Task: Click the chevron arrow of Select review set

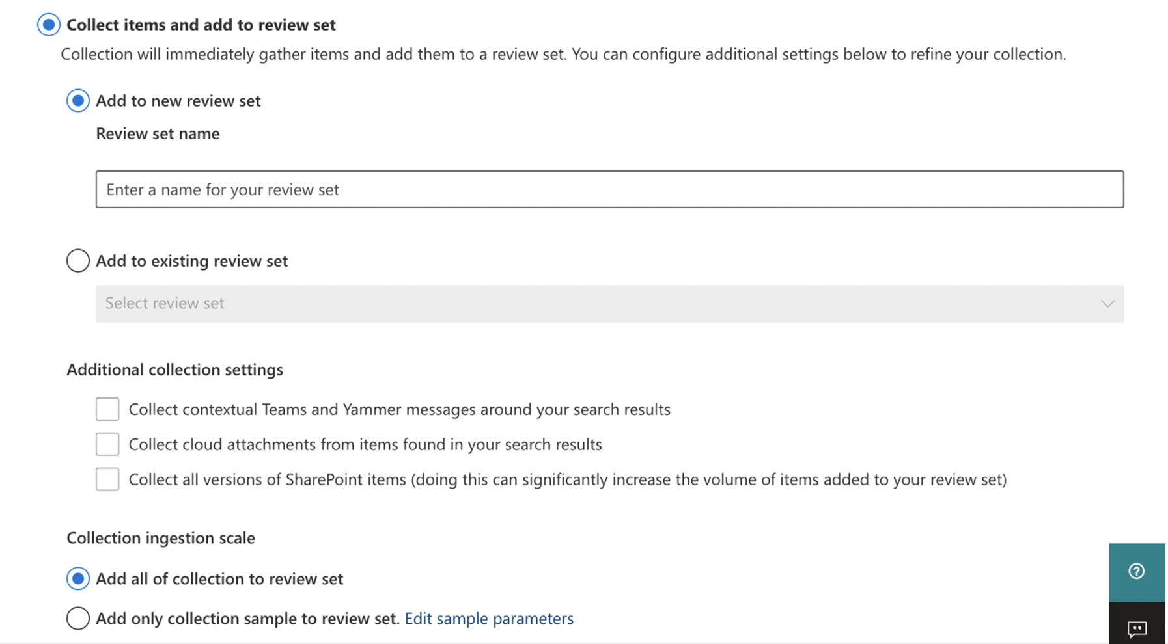Action: 1107,304
